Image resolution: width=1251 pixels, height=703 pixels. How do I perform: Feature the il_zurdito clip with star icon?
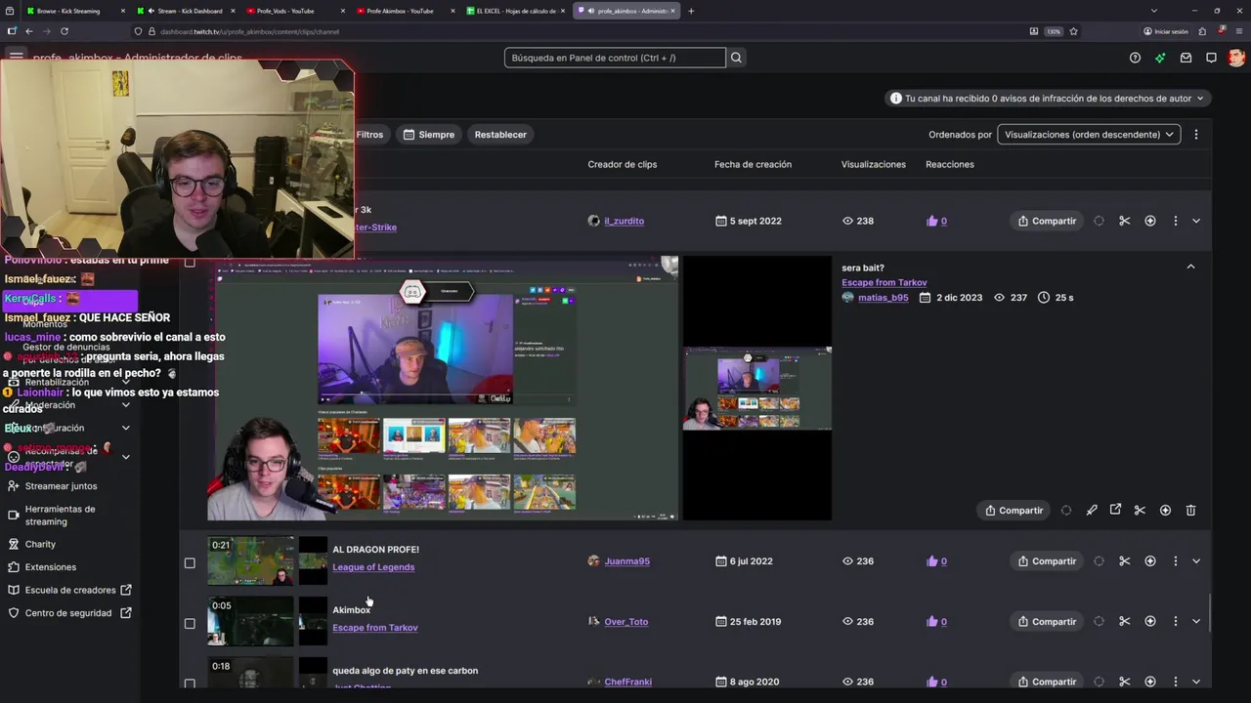1150,221
